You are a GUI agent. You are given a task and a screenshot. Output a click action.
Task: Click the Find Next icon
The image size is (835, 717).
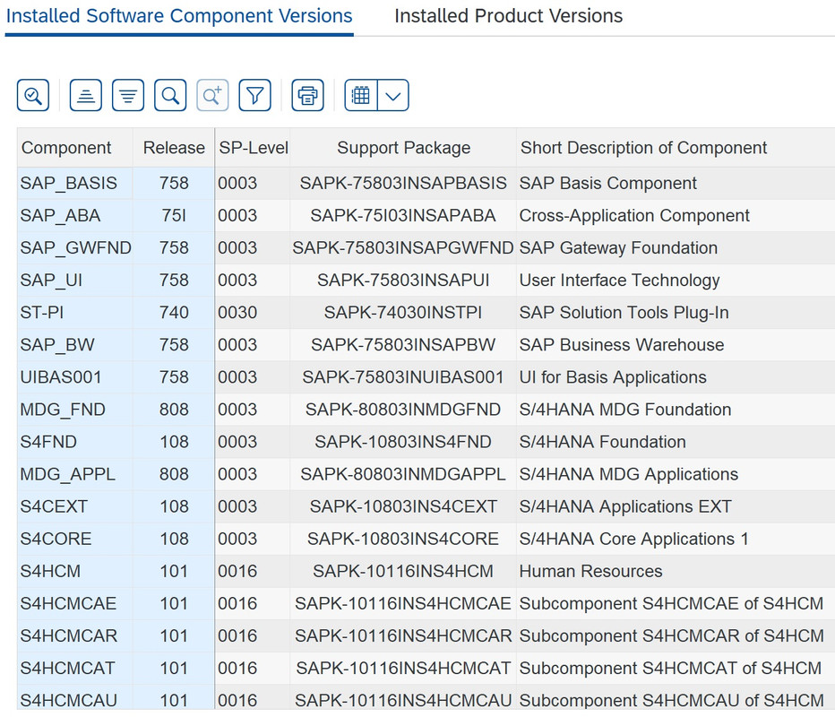pos(212,95)
